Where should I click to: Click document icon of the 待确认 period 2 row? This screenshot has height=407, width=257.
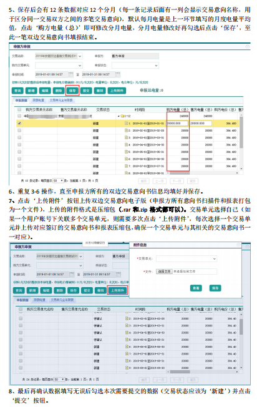click(x=127, y=318)
